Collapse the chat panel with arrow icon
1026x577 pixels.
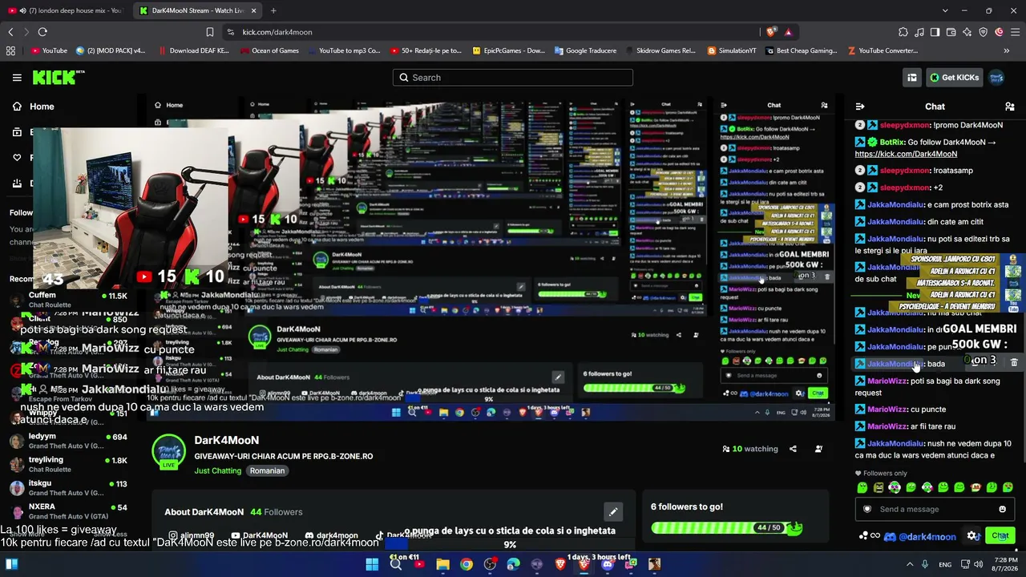point(860,107)
